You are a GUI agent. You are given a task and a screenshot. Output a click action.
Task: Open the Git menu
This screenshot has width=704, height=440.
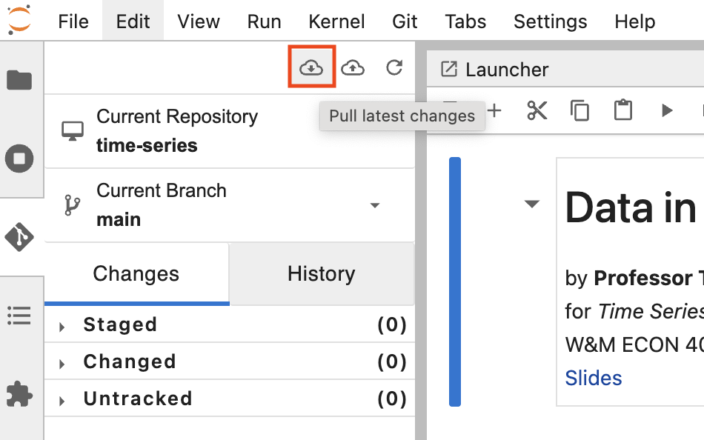(405, 21)
